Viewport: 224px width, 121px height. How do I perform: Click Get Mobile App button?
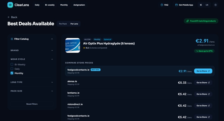click(x=184, y=5)
